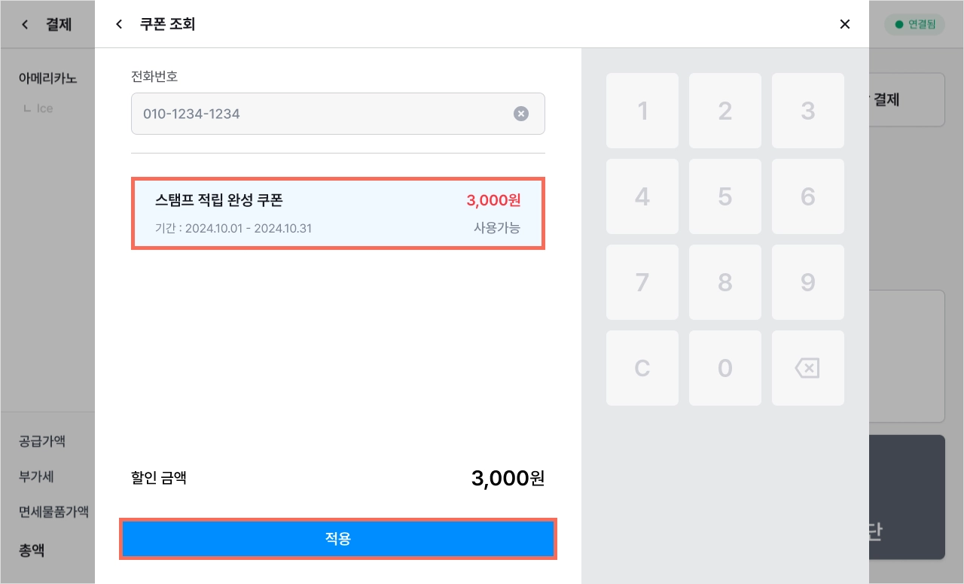This screenshot has height=584, width=964.
Task: Apply coupon with 적용 button
Action: click(338, 539)
